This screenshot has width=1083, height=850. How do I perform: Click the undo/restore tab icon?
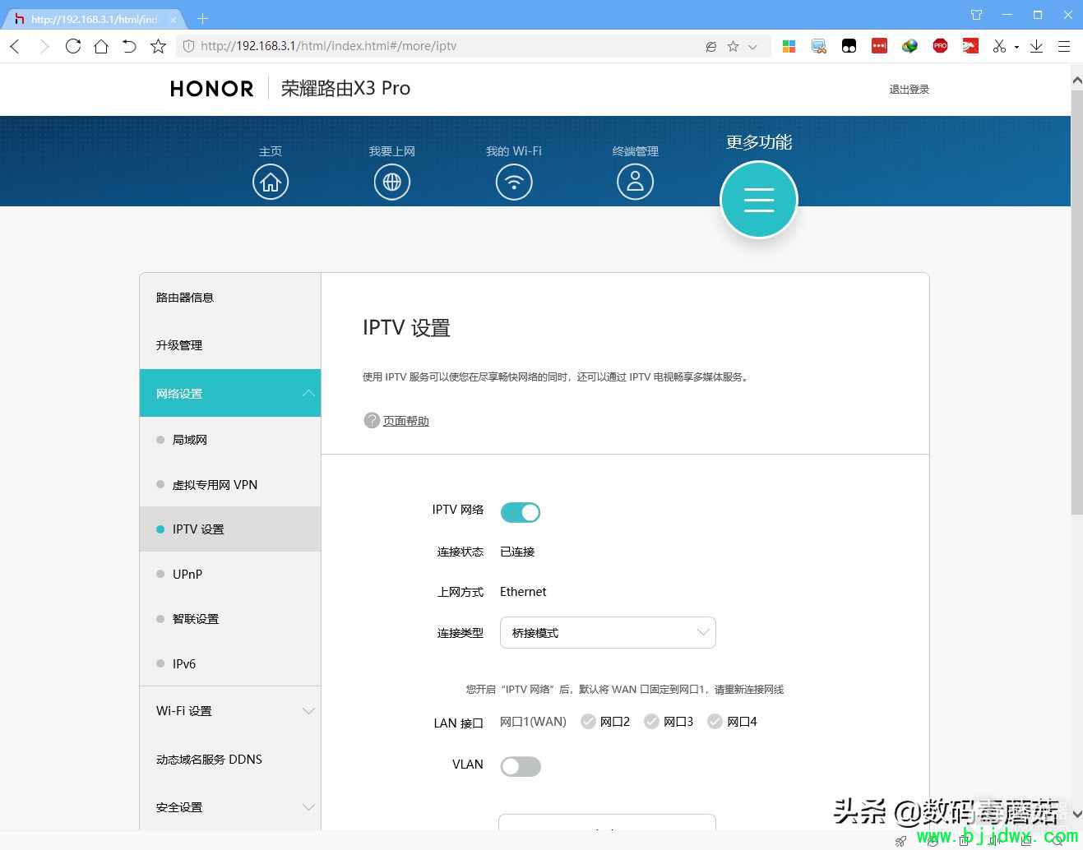coord(129,46)
